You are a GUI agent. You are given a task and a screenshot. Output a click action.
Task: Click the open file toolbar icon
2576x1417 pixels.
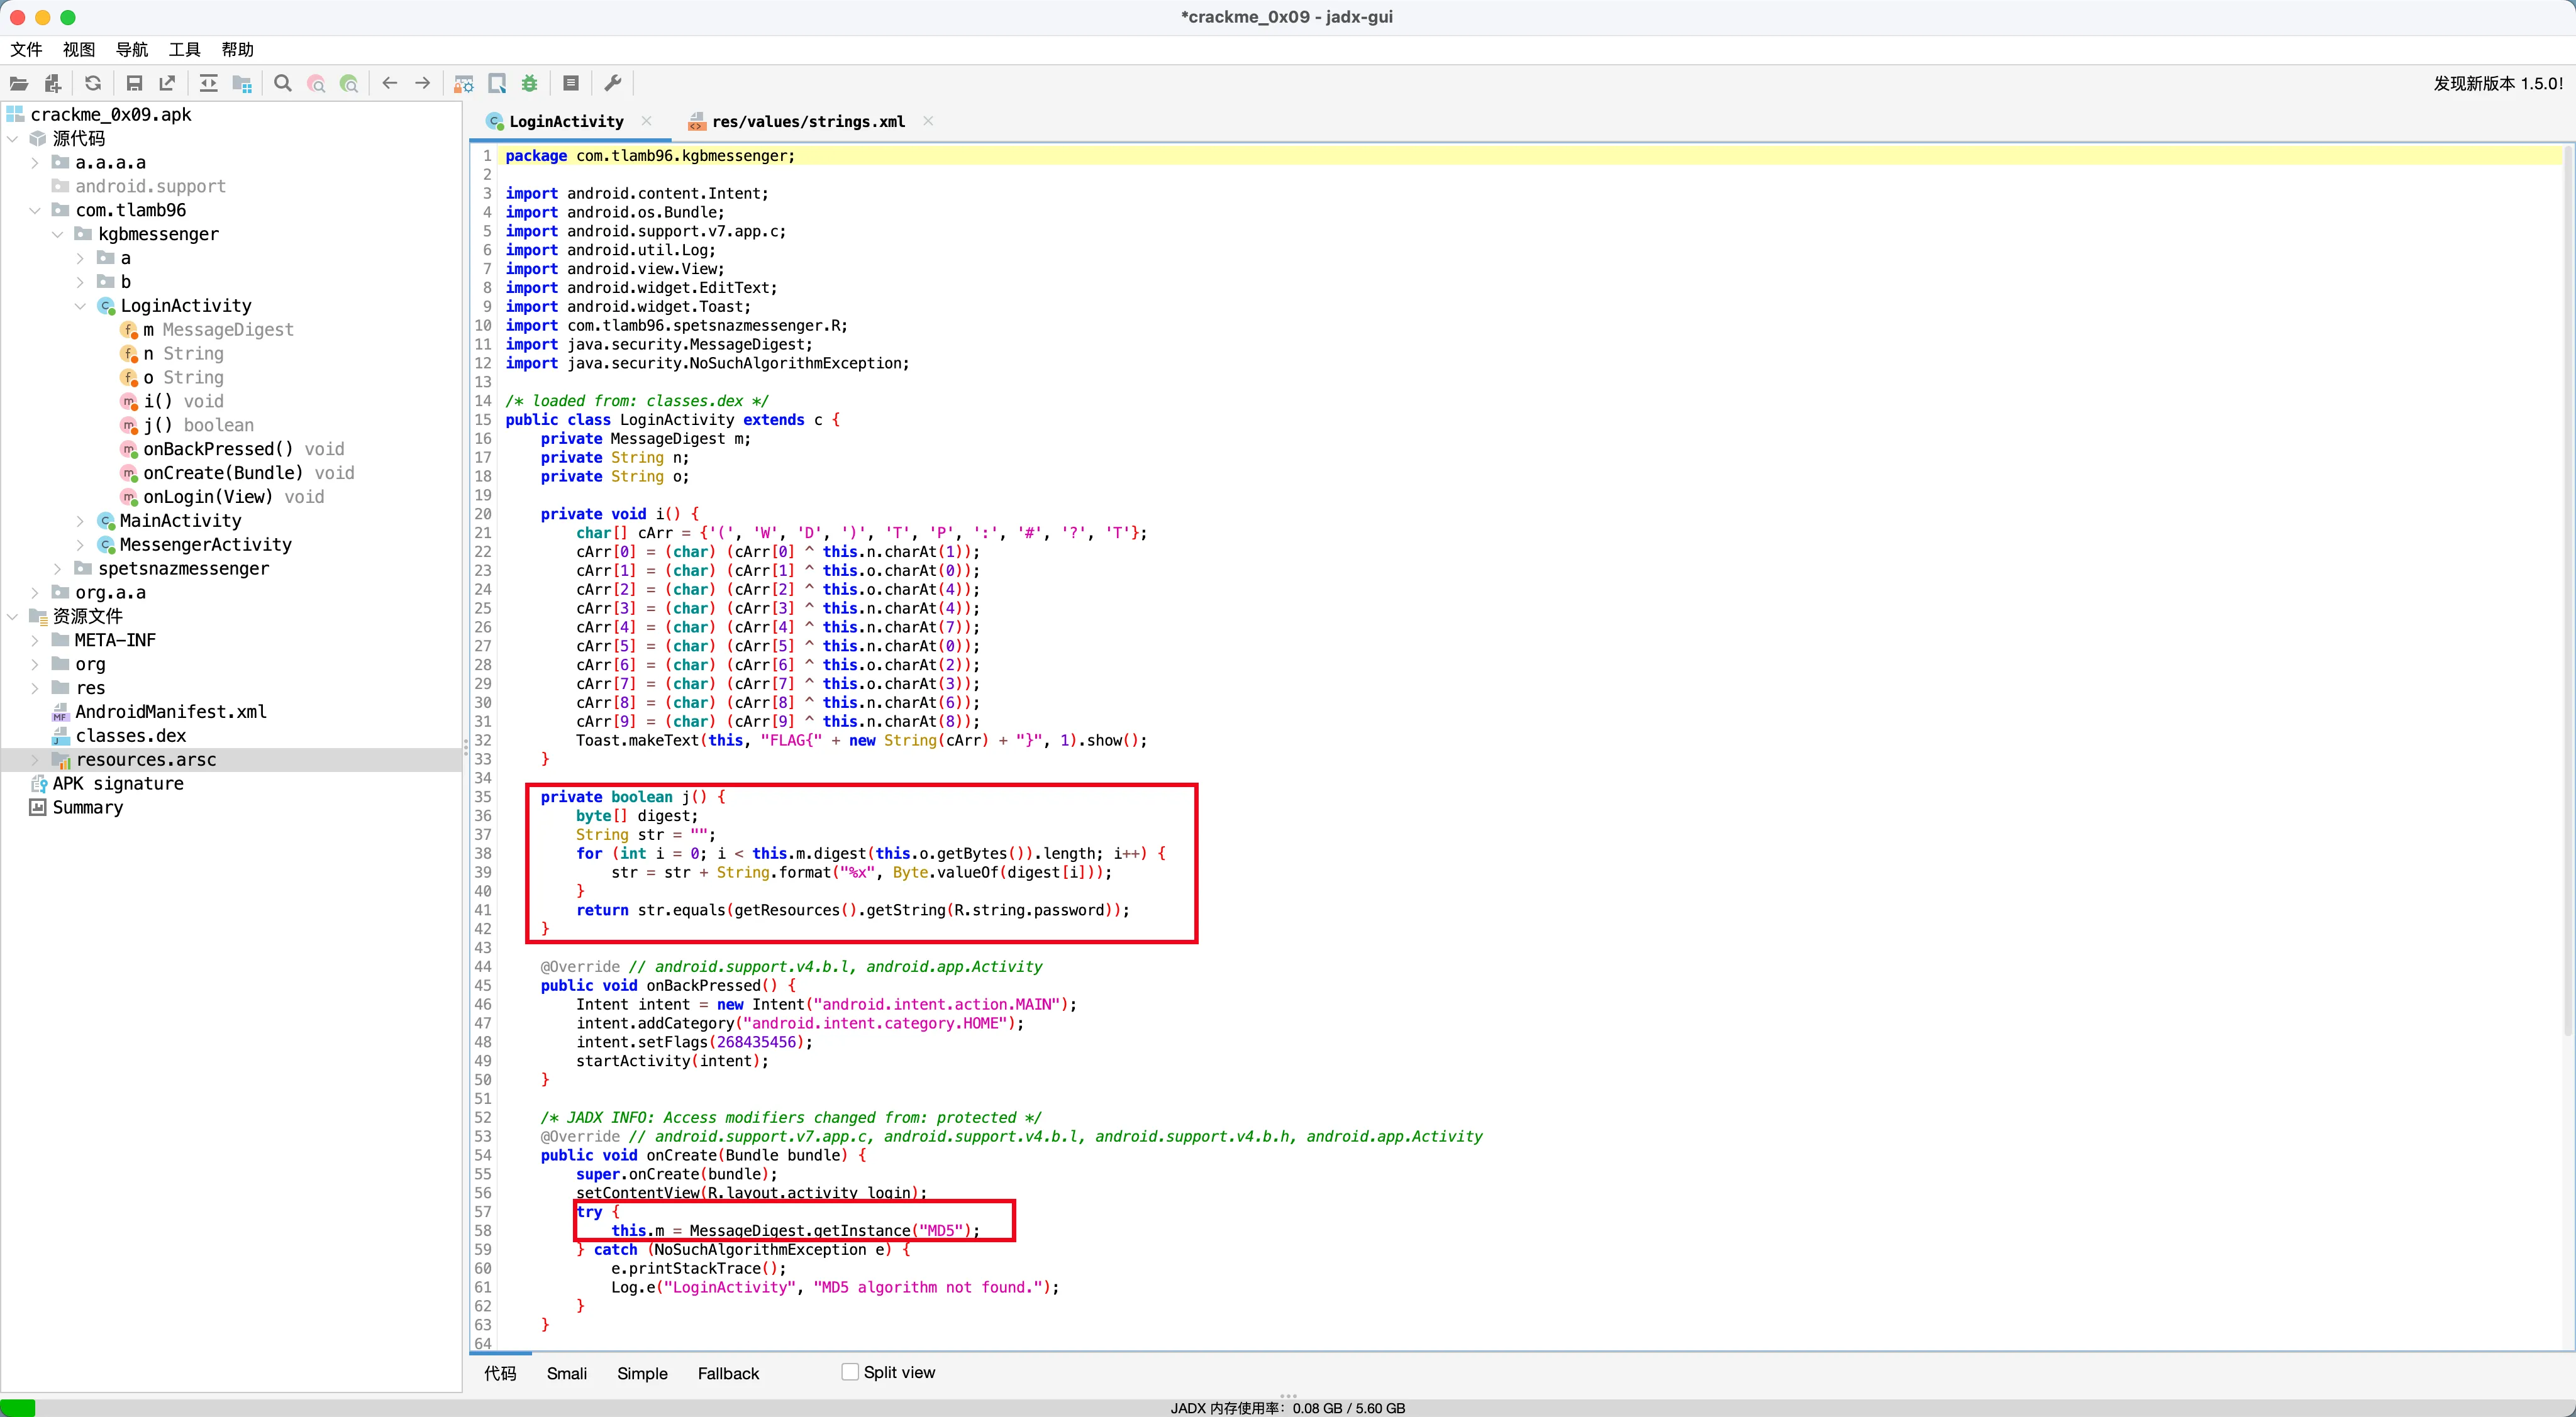19,84
